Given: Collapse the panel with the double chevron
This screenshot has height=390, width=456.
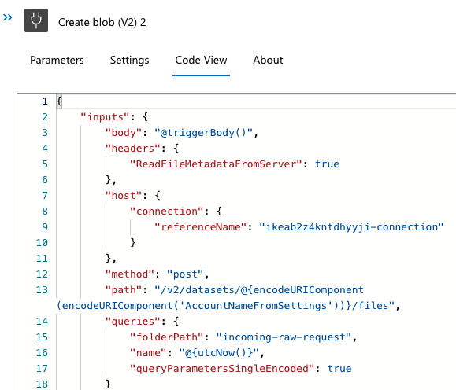Looking at the screenshot, I should pyautogui.click(x=8, y=17).
